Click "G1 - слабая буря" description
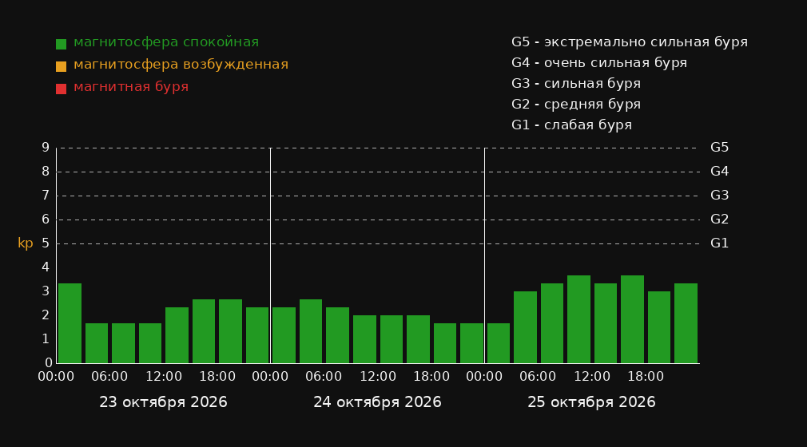 pos(572,125)
